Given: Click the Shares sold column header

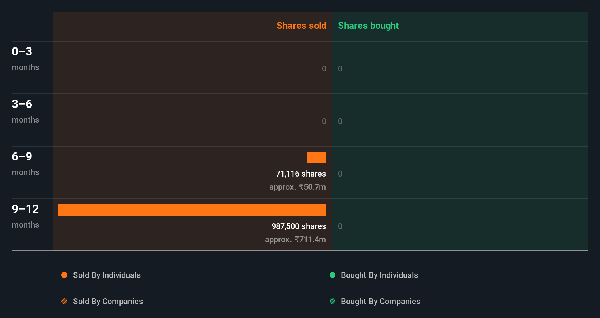Looking at the screenshot, I should point(301,26).
